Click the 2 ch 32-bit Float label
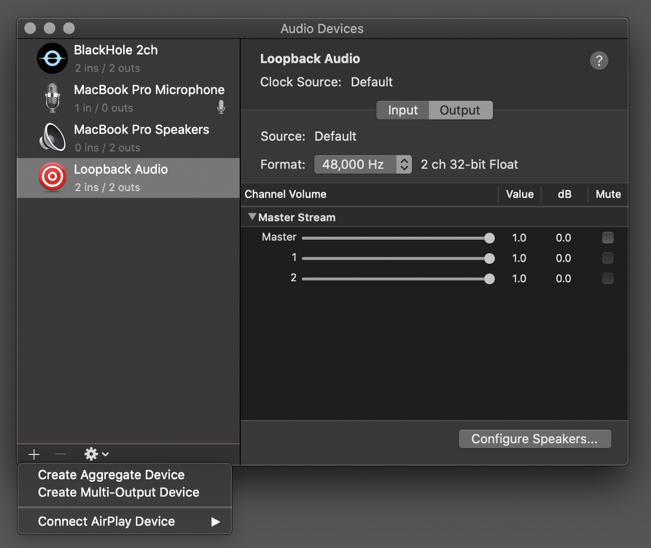Image resolution: width=651 pixels, height=548 pixels. [x=469, y=165]
